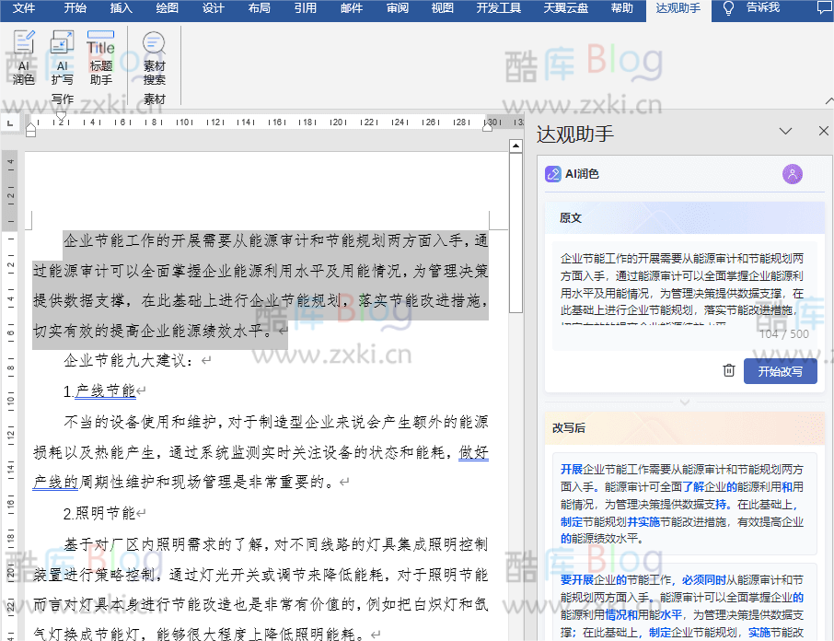Open the AI扩写 (AI Expand) tool
834x641 pixels.
tap(61, 55)
